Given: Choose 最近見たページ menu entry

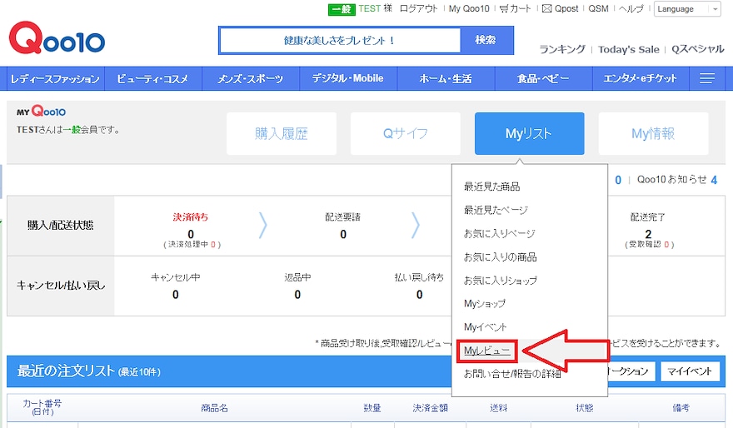Looking at the screenshot, I should (x=496, y=210).
